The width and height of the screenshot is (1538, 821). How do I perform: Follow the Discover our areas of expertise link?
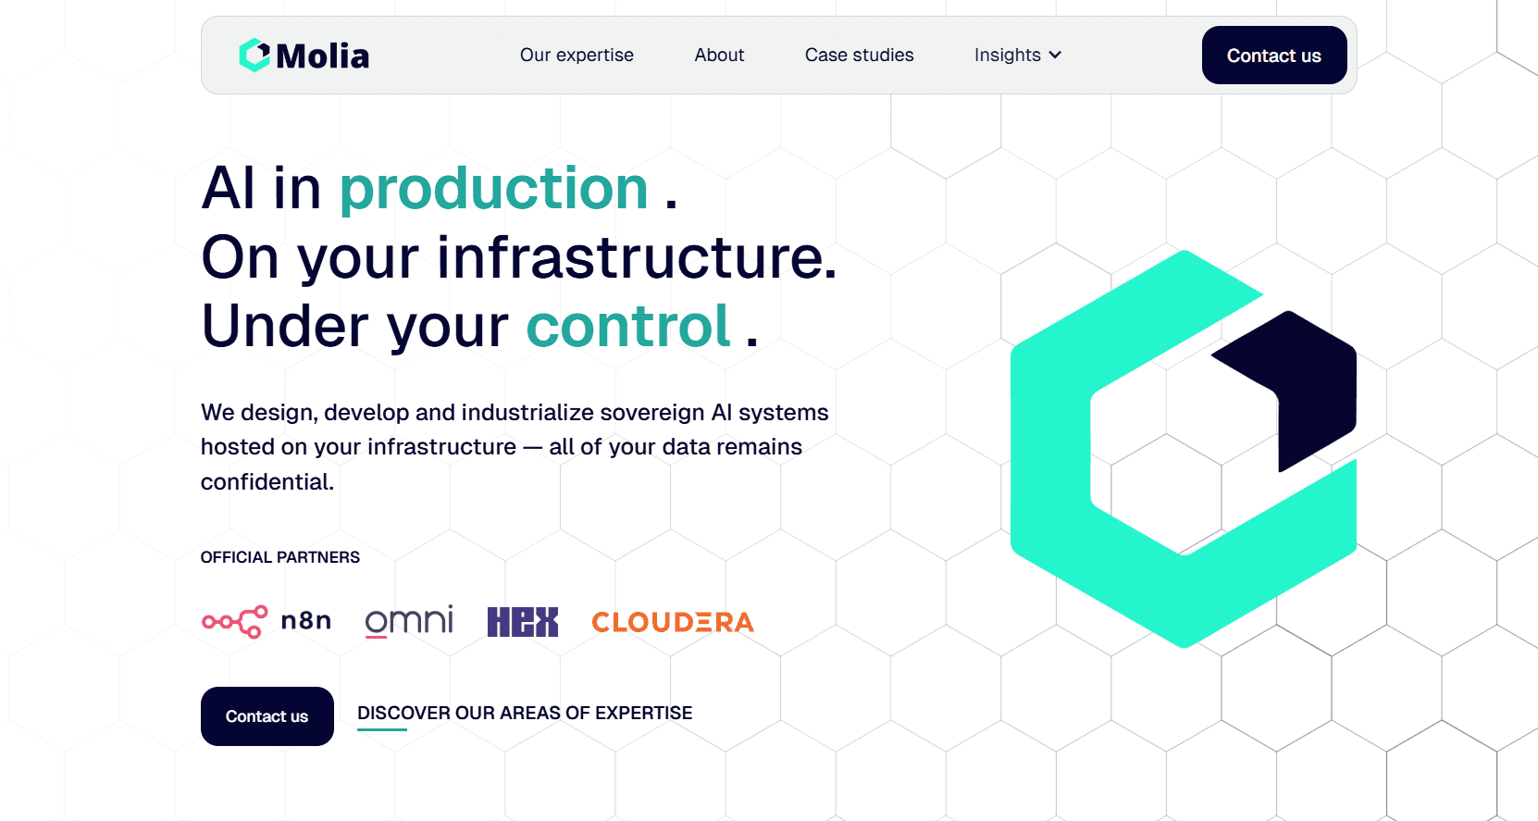525,714
